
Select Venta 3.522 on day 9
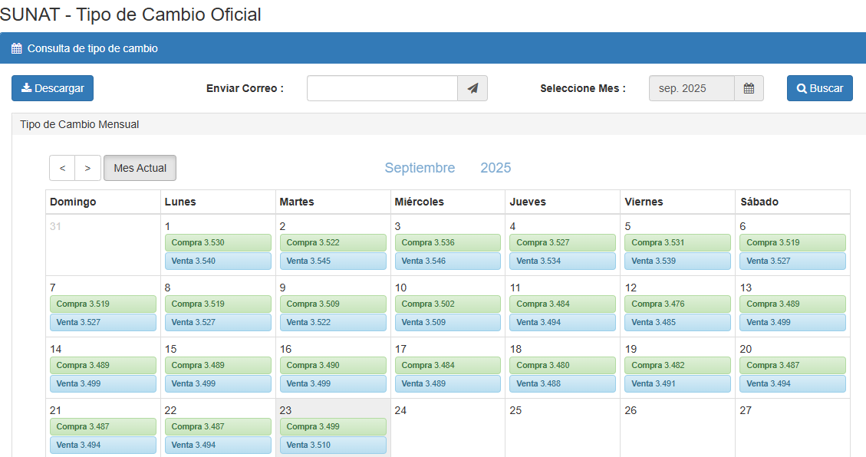click(333, 322)
